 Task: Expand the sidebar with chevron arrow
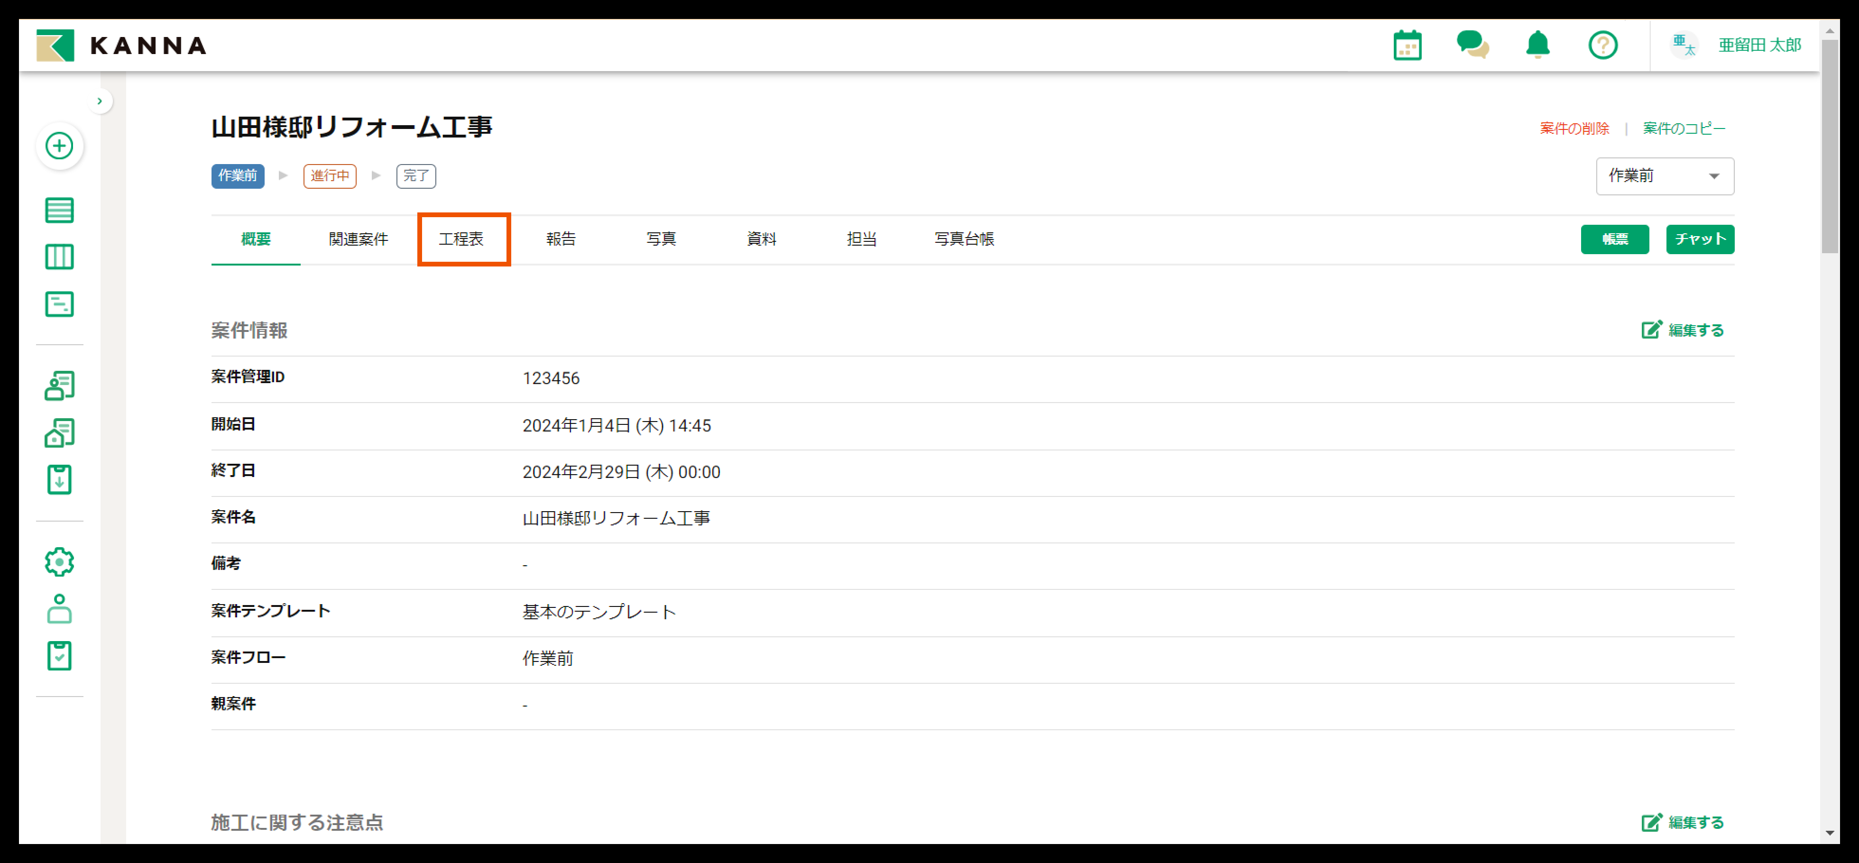click(100, 101)
